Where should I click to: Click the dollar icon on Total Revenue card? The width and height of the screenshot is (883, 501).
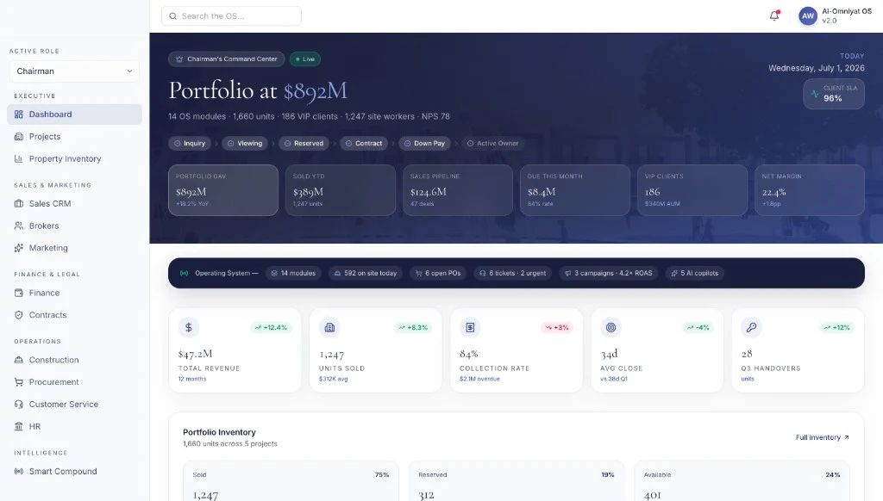(189, 327)
